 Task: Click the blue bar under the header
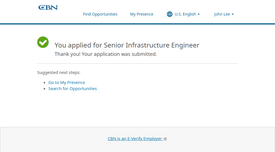tap(138, 24)
